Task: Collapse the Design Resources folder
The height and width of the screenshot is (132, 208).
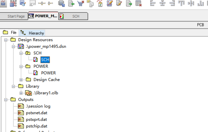Action: pyautogui.click(x=6, y=40)
